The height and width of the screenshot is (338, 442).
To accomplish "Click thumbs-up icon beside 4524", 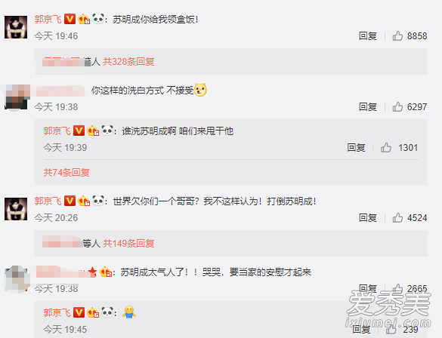I will pyautogui.click(x=397, y=217).
